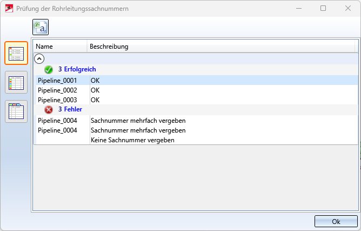The width and height of the screenshot is (361, 231).
Task: Collapse the 3 Fehler group
Action: click(70, 109)
